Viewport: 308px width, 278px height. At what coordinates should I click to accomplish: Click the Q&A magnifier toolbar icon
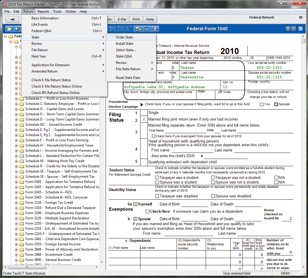(17, 29)
